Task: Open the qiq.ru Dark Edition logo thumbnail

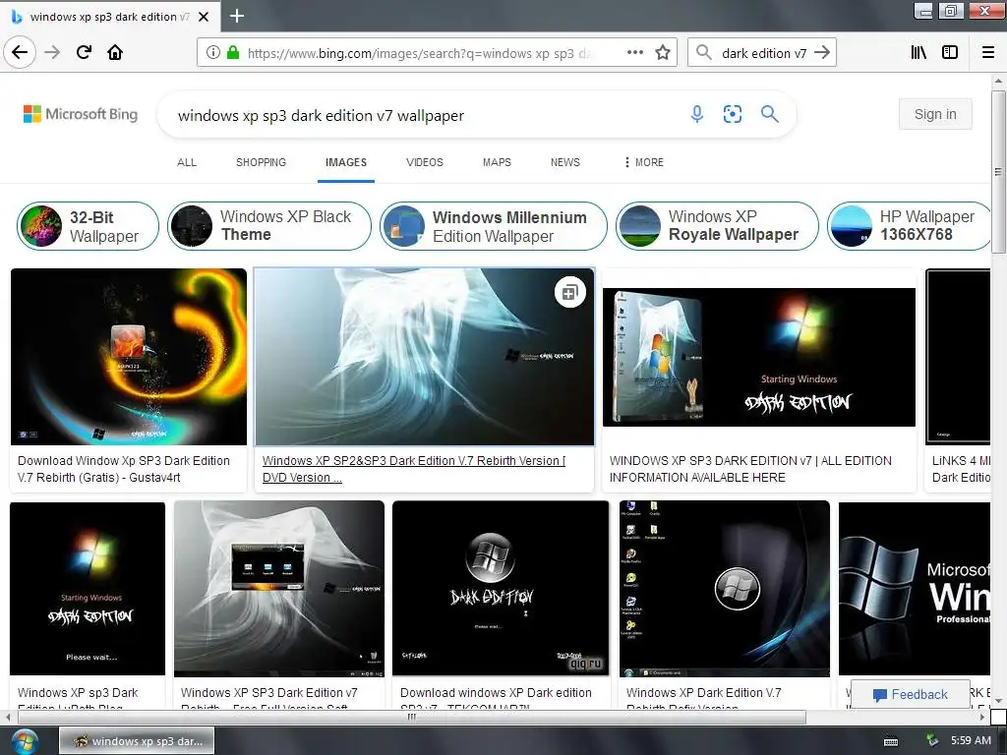Action: [501, 589]
